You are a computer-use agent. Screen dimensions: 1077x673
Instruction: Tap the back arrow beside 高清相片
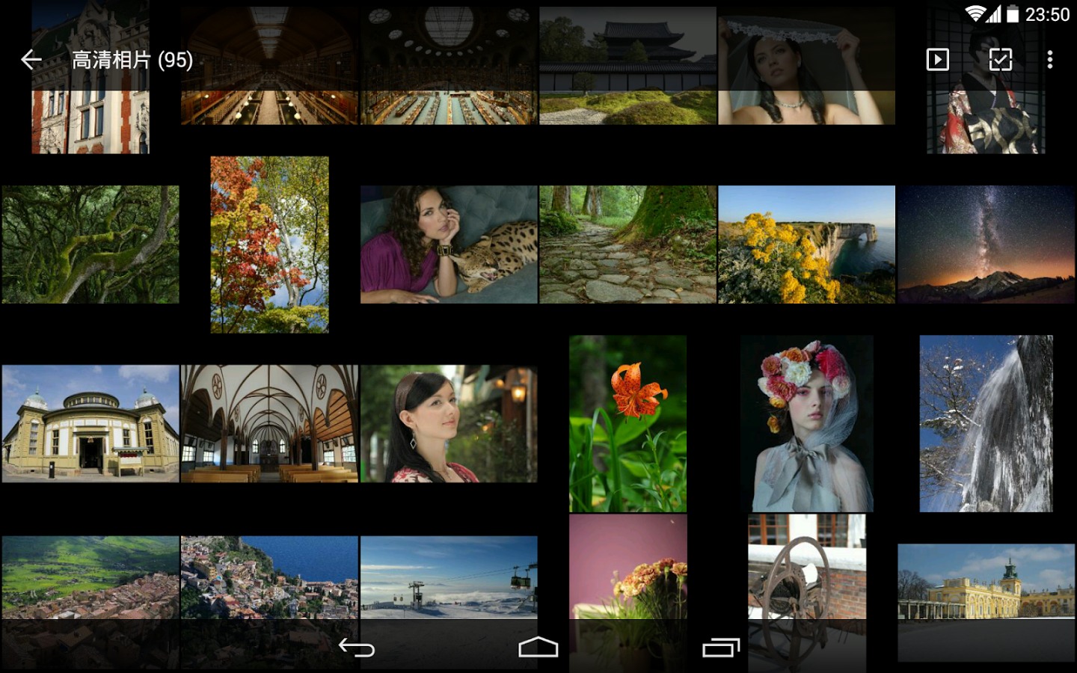(31, 60)
